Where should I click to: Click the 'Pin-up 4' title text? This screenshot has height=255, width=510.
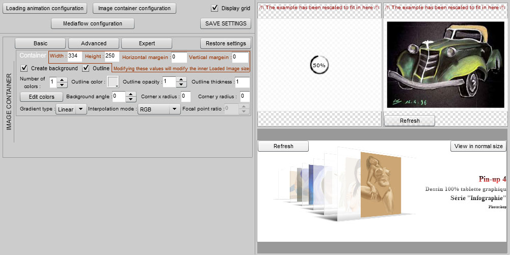pos(493,179)
